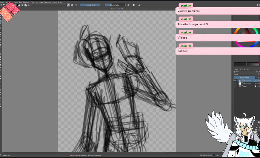Click the brush Tamaño slider in toolbar
This screenshot has width=260, height=158.
click(115, 5)
